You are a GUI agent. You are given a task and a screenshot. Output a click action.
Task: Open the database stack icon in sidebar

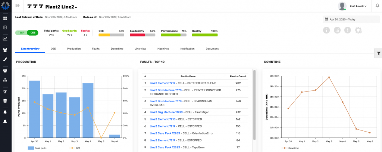[5, 101]
